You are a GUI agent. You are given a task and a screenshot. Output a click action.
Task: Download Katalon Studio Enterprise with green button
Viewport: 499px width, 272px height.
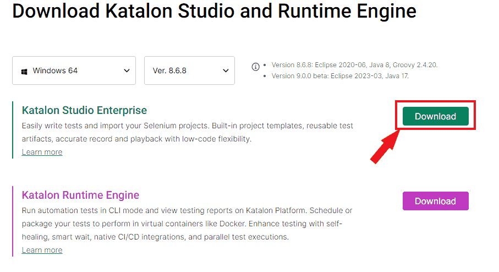pyautogui.click(x=435, y=116)
